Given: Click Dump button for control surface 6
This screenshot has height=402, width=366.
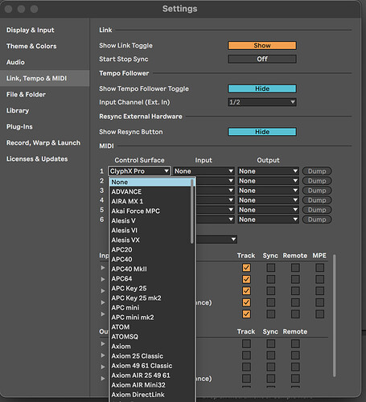Looking at the screenshot, I should pyautogui.click(x=317, y=219).
